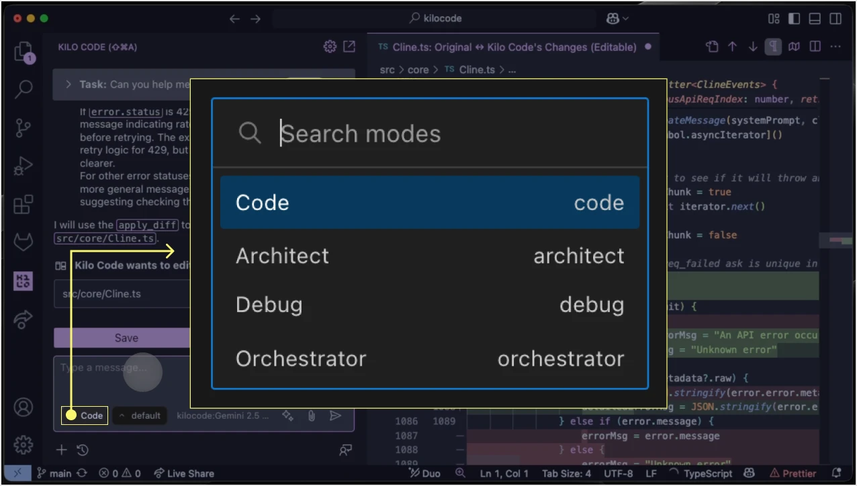Select the Architect mode in picker
This screenshot has height=486, width=857.
click(430, 256)
